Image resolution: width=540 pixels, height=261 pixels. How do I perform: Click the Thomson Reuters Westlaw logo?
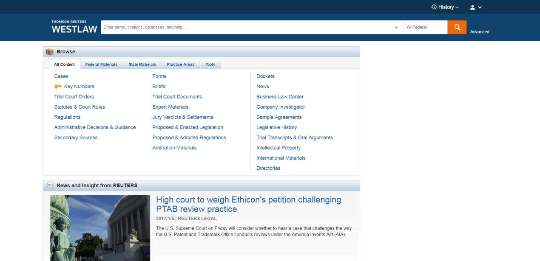coord(74,27)
